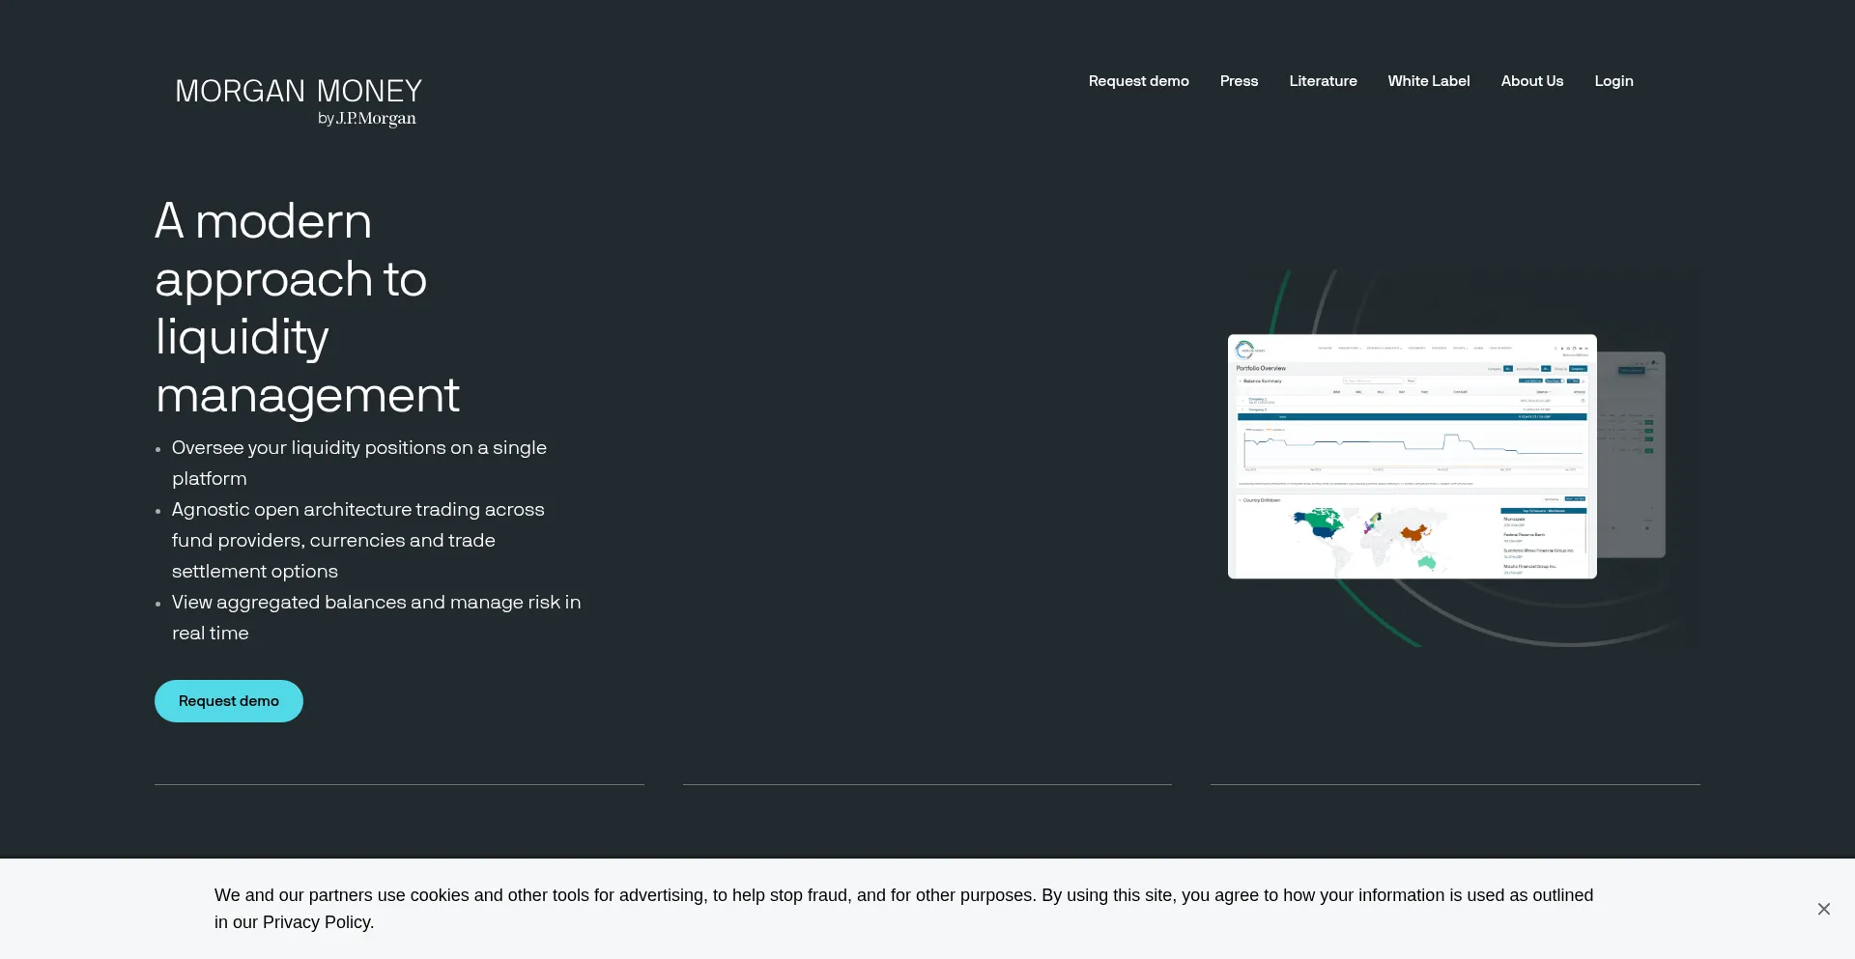Go to Literature in the top navigation

click(1323, 81)
